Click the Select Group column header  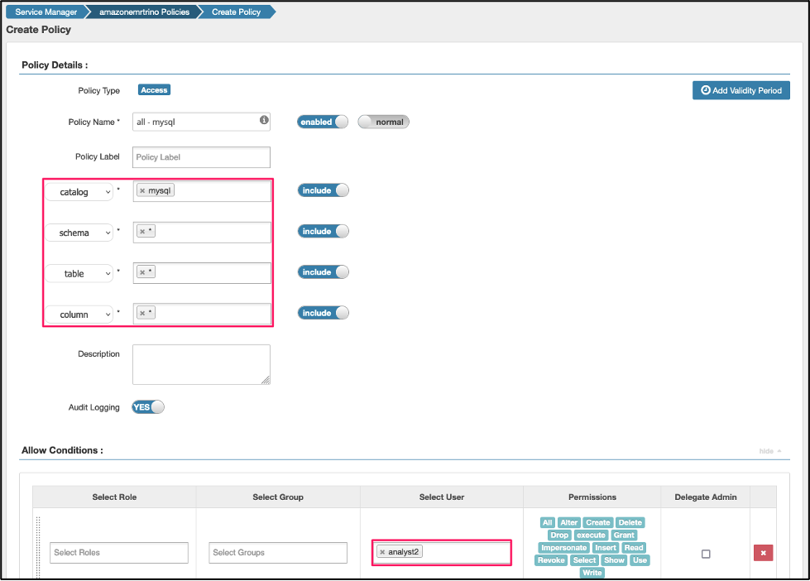pos(278,497)
